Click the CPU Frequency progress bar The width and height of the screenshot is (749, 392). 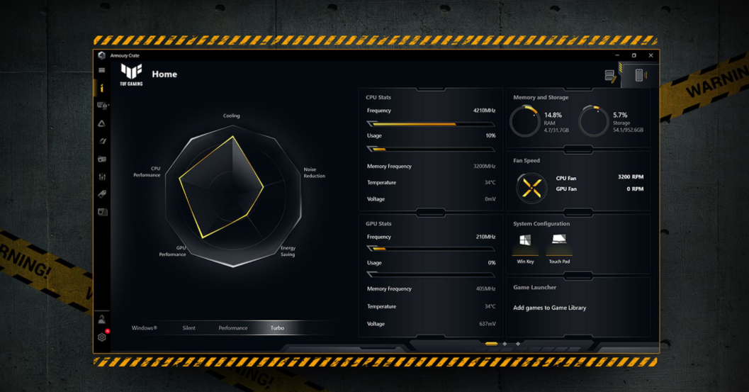pyautogui.click(x=430, y=124)
